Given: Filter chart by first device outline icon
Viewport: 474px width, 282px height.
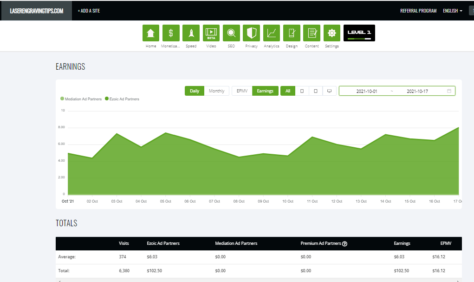Looking at the screenshot, I should click(302, 91).
